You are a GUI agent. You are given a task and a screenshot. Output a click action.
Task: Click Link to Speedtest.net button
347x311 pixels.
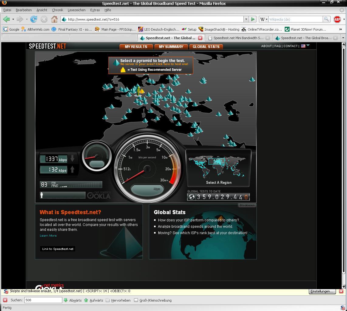click(x=57, y=249)
